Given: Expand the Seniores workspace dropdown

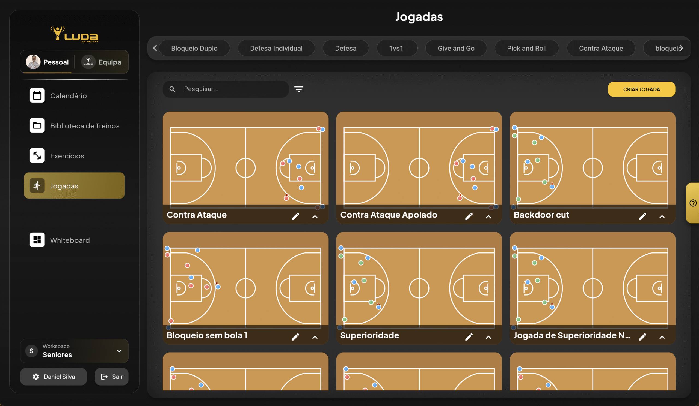Looking at the screenshot, I should click(x=119, y=351).
